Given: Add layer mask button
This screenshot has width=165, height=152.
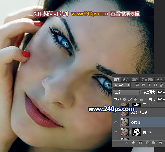Looking at the screenshot, I should (140, 143).
